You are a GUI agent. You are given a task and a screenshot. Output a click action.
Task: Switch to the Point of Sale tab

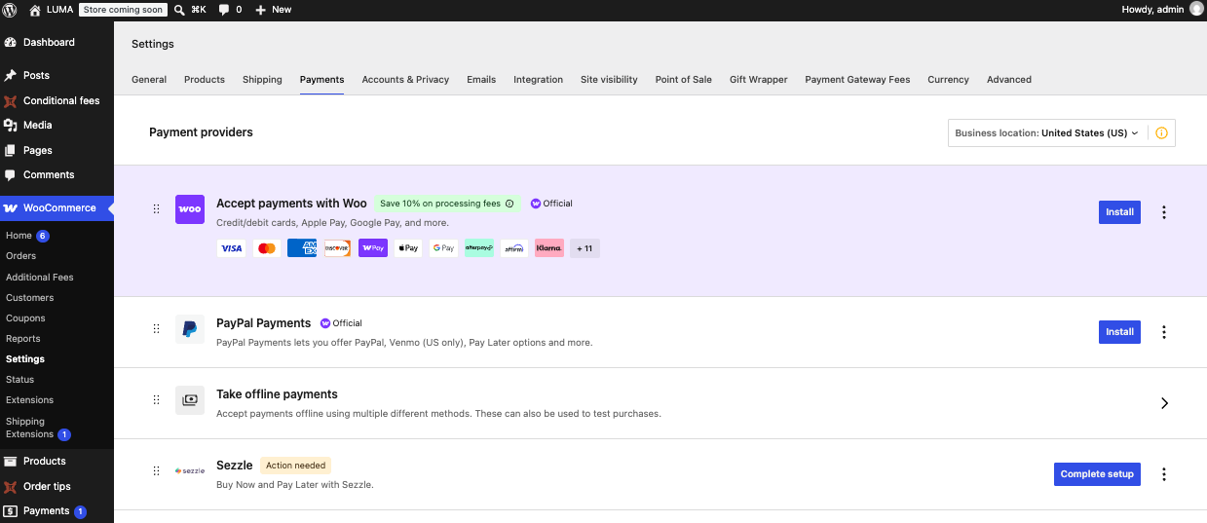(x=683, y=80)
